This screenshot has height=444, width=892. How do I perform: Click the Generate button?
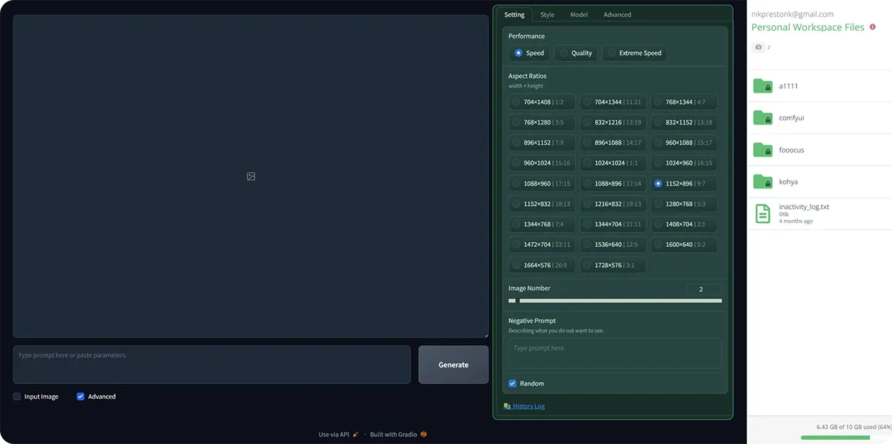point(453,364)
